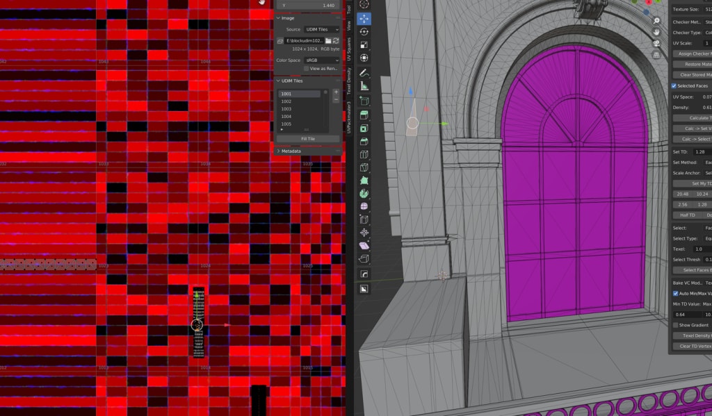Open the Texel Density sidebar tab
This screenshot has height=416, width=712.
tap(349, 81)
